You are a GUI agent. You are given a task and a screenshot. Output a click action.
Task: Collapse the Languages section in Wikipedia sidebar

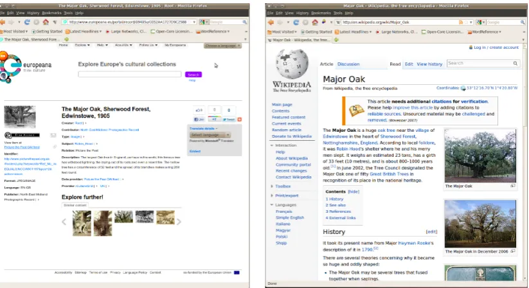click(283, 205)
